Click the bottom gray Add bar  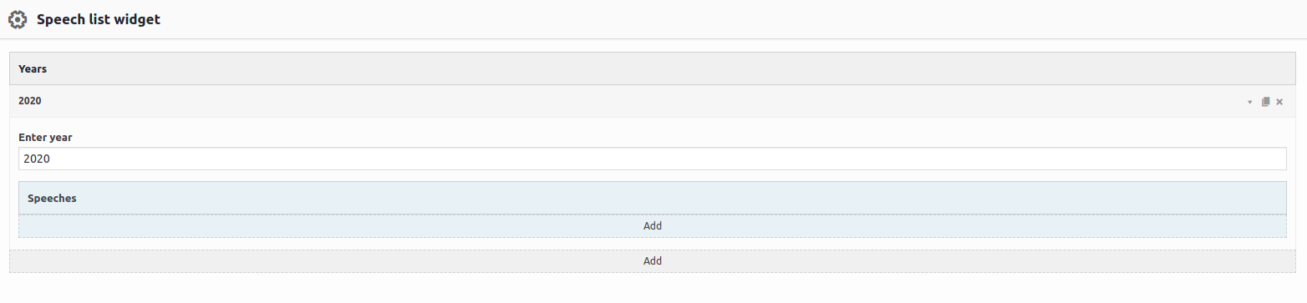tap(653, 261)
